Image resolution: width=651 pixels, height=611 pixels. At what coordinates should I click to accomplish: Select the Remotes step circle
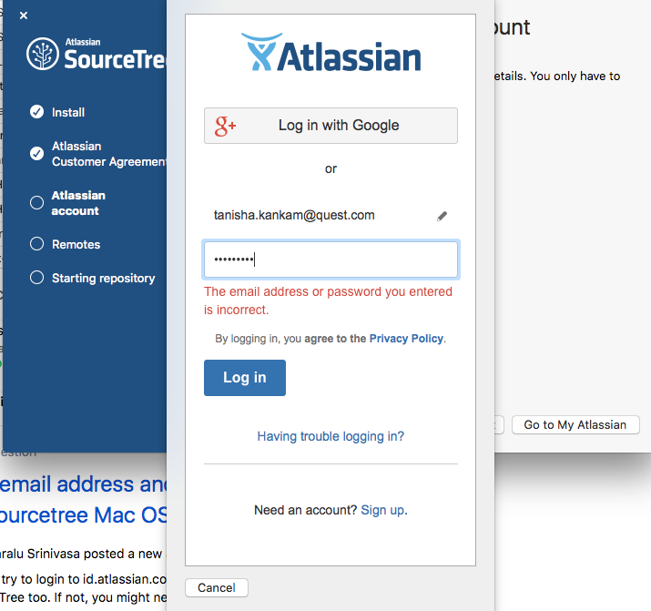pyautogui.click(x=37, y=244)
